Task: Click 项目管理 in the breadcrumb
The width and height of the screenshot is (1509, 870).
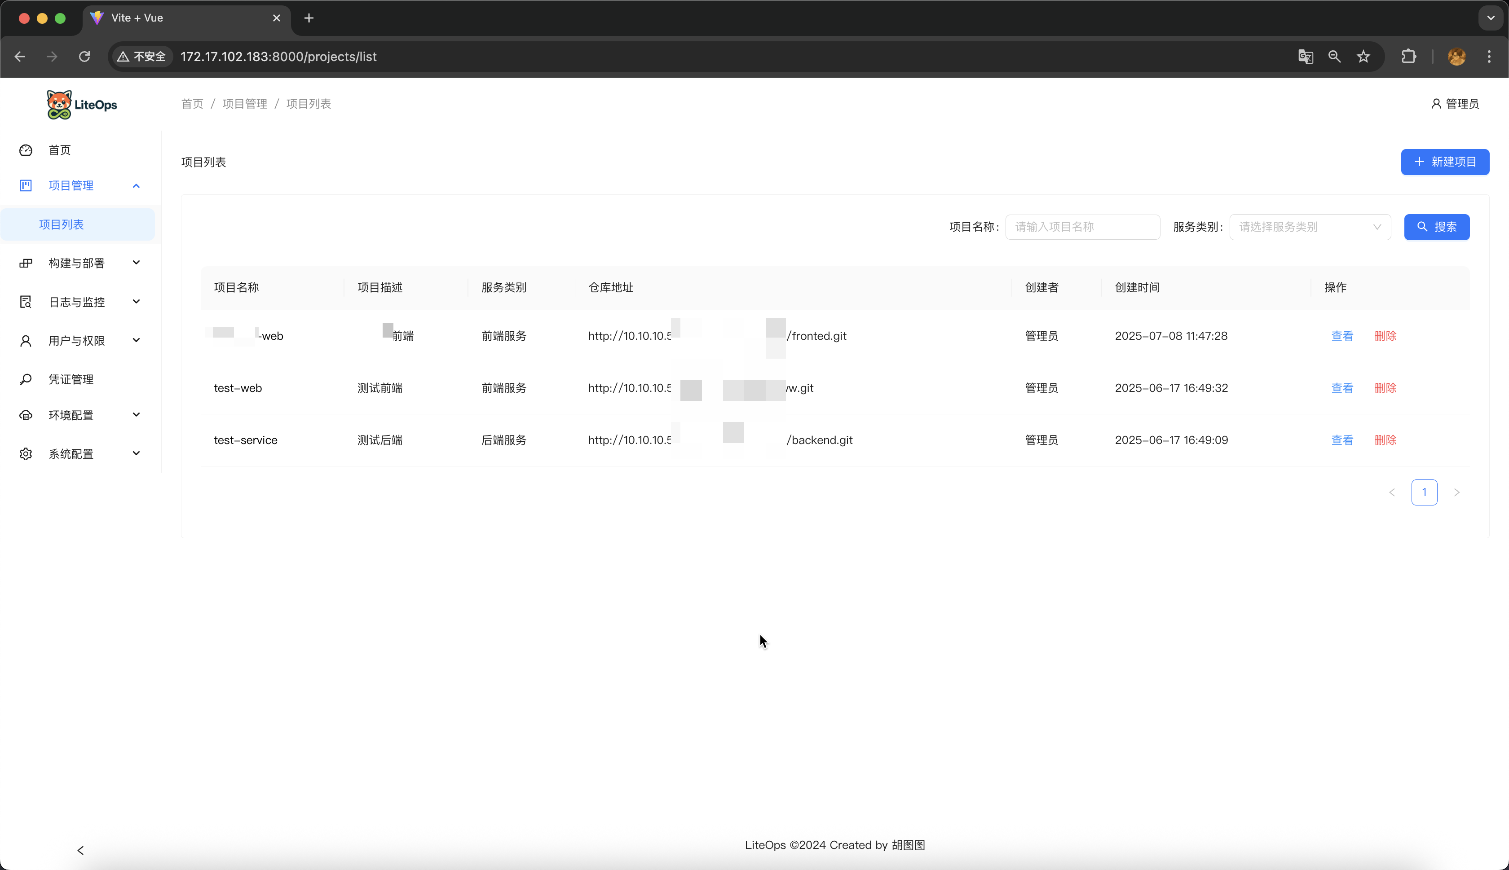Action: [x=244, y=104]
